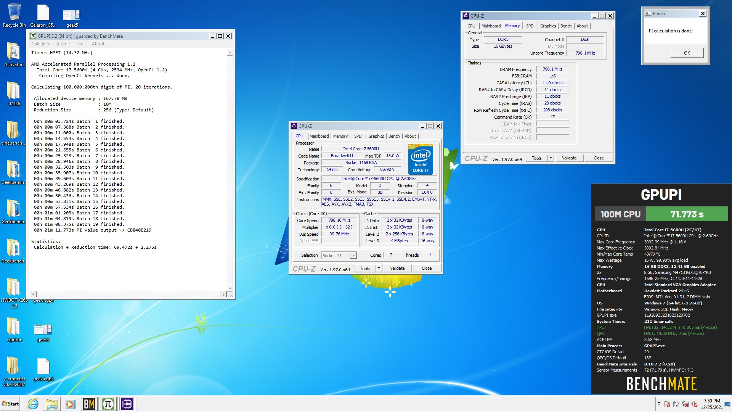Expand Tools dropdown arrow in CPU-Z Memory window
The height and width of the screenshot is (412, 732).
[551, 158]
